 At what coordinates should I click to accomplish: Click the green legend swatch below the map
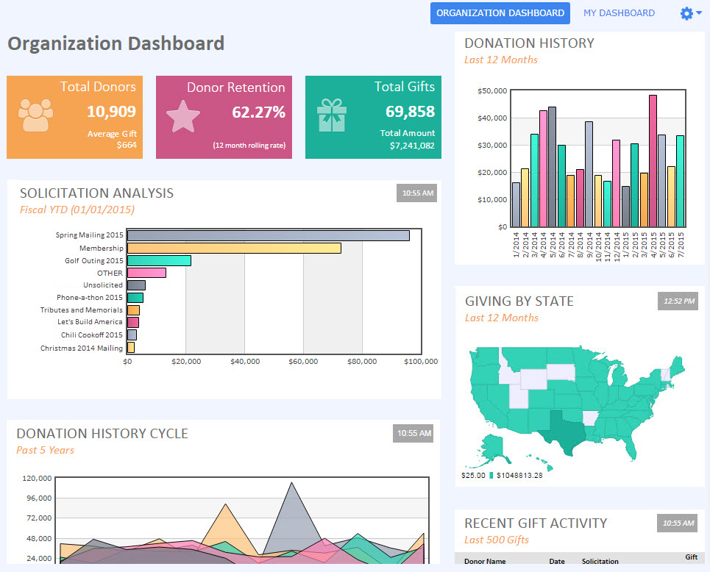point(491,476)
